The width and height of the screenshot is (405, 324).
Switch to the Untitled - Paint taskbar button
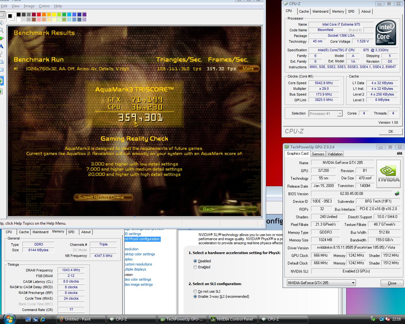click(81, 319)
